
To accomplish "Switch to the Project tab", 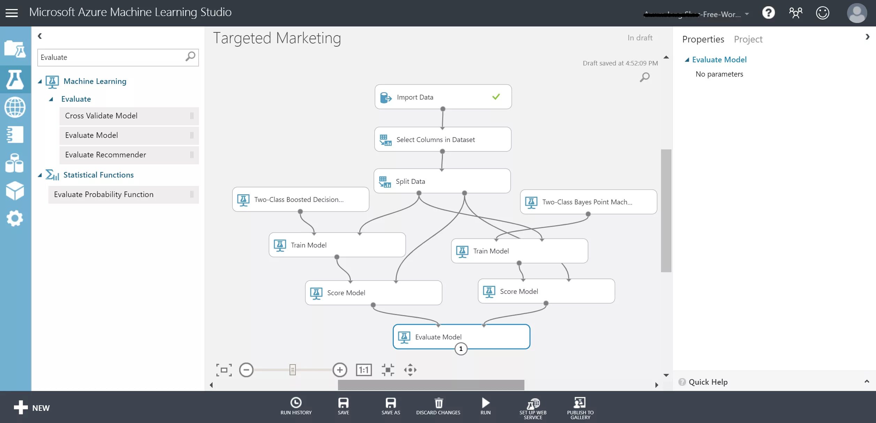I will 748,39.
